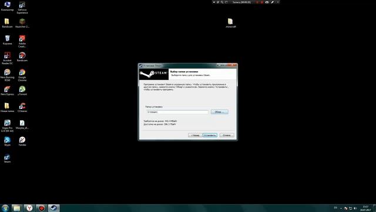376x212 pixels.
Task: Click the magnifier icon in recording bar
Action: (222, 2)
